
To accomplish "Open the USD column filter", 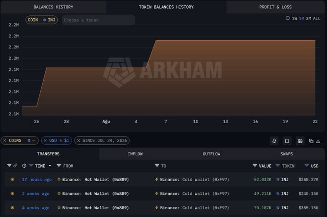I will pos(307,166).
